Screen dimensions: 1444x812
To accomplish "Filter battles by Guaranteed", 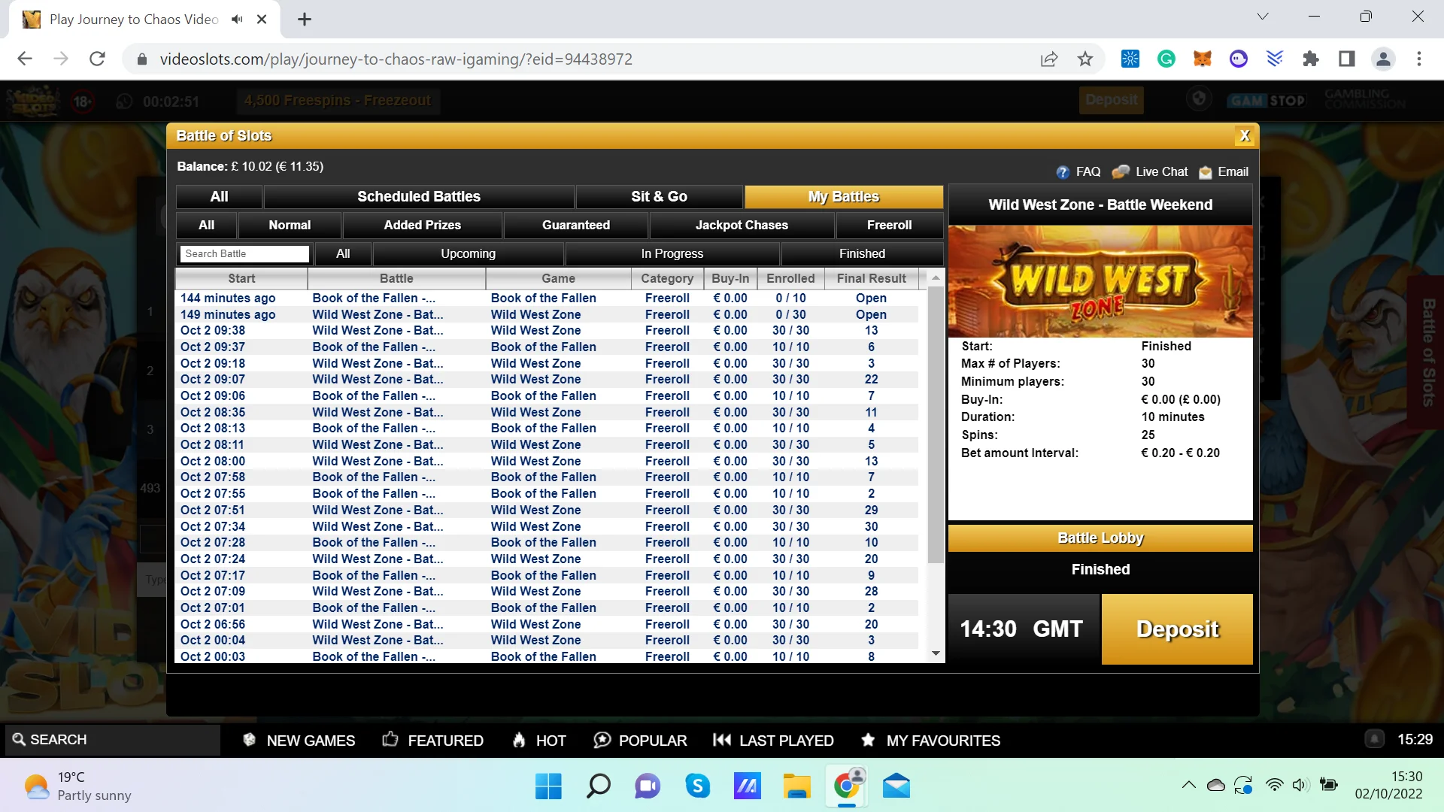I will (576, 226).
